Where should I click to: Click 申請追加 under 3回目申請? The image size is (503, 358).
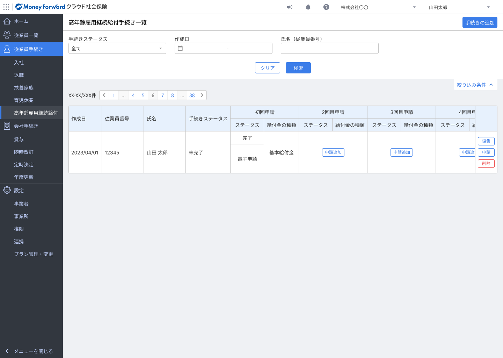click(402, 152)
